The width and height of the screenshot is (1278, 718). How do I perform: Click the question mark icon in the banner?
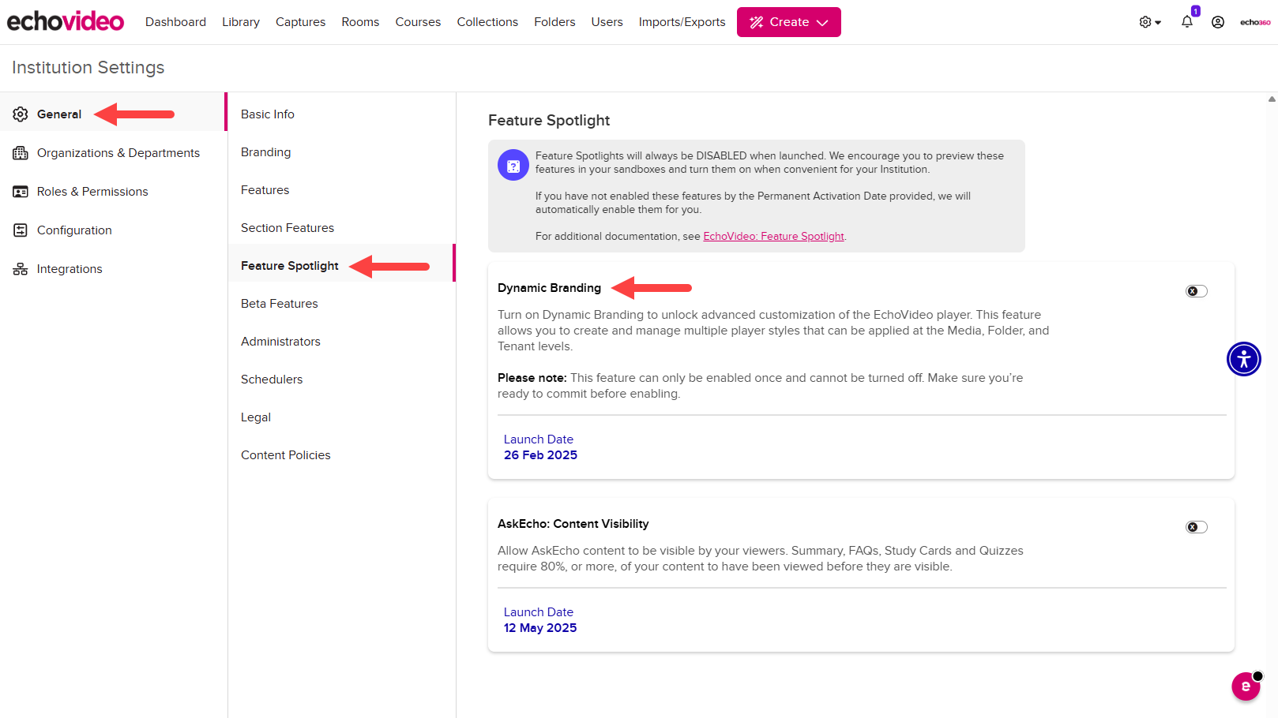[x=513, y=165]
